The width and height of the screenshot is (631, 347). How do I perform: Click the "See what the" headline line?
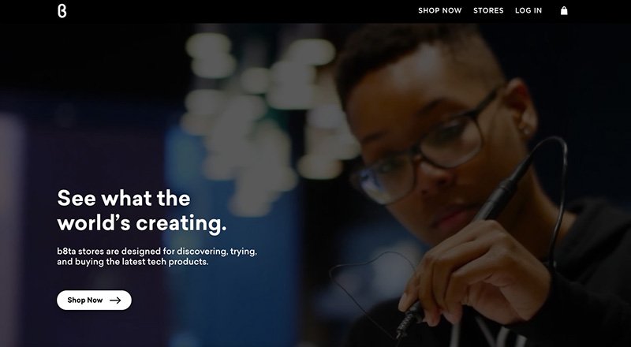124,198
